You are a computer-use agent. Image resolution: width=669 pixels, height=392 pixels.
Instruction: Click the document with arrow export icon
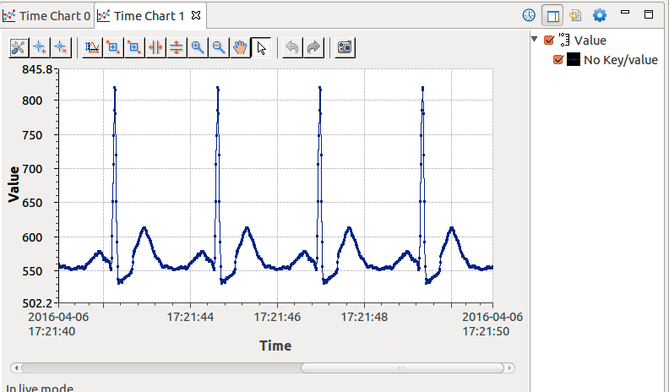[575, 15]
